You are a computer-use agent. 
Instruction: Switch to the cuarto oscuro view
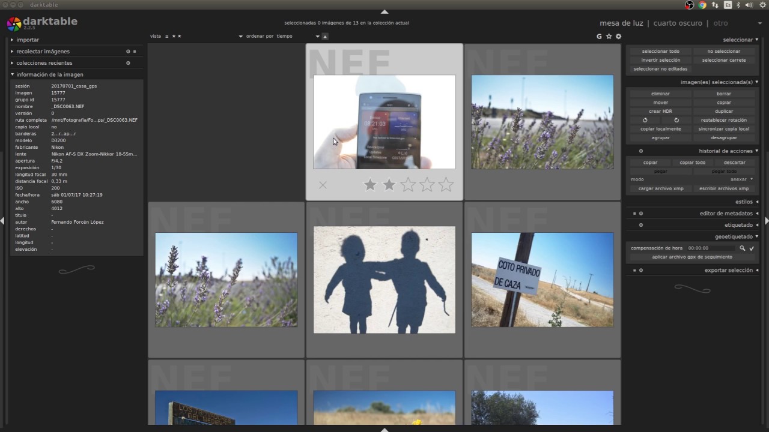click(678, 23)
